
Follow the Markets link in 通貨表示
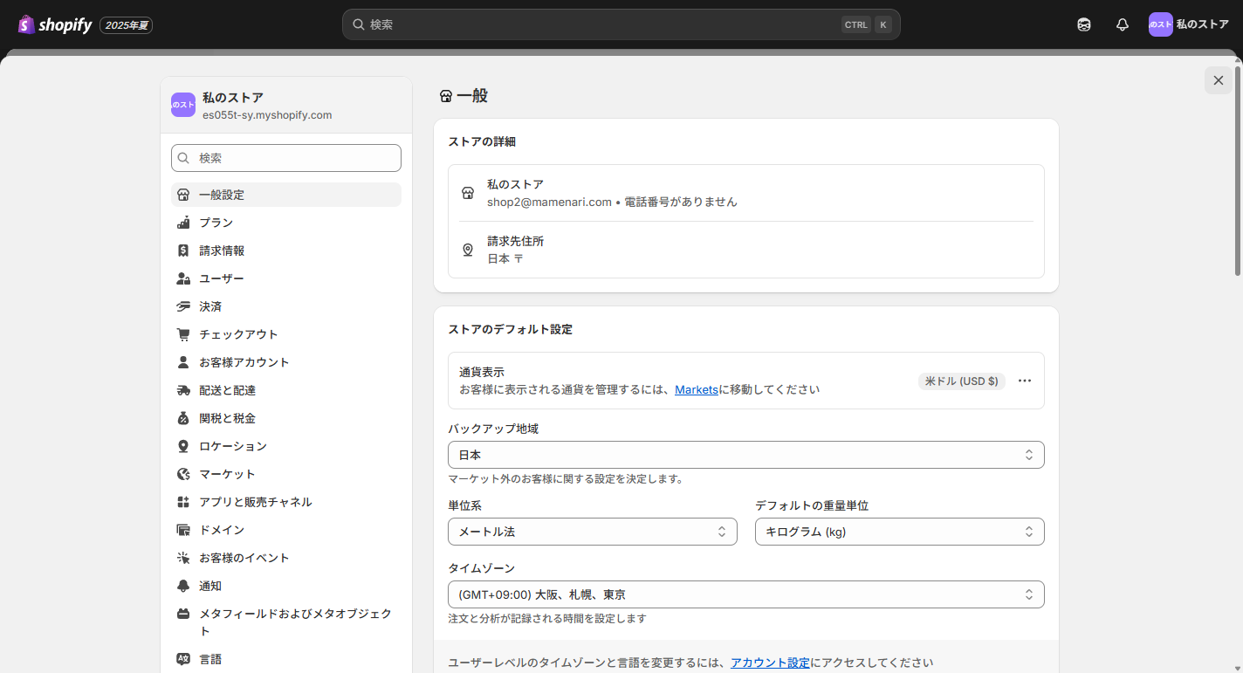[x=696, y=390]
